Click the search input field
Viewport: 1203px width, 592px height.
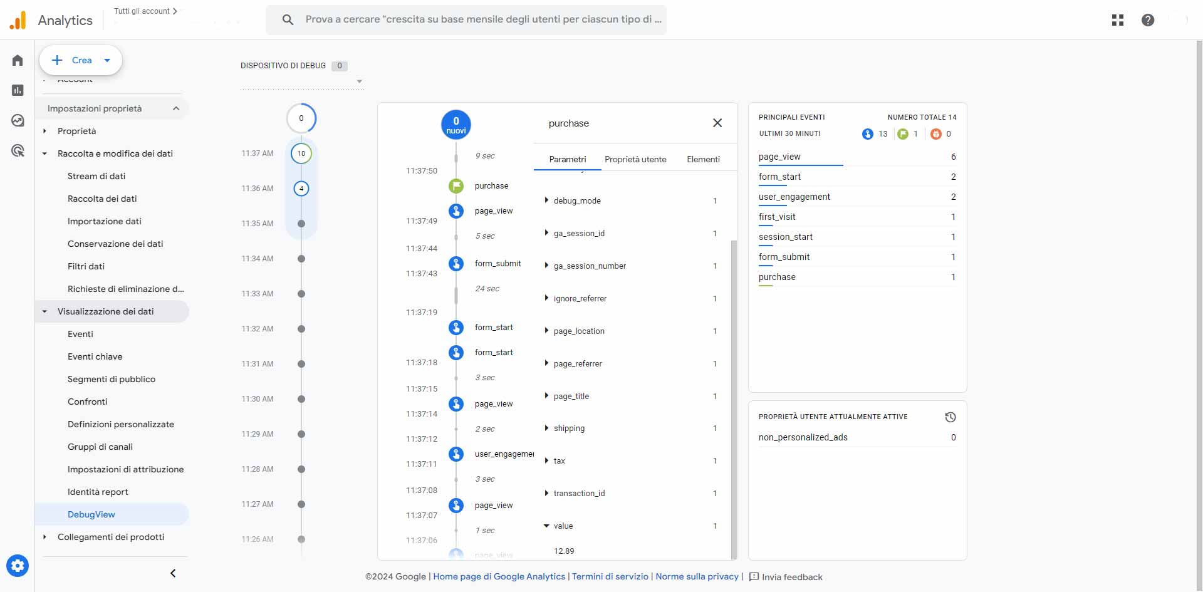coord(482,19)
